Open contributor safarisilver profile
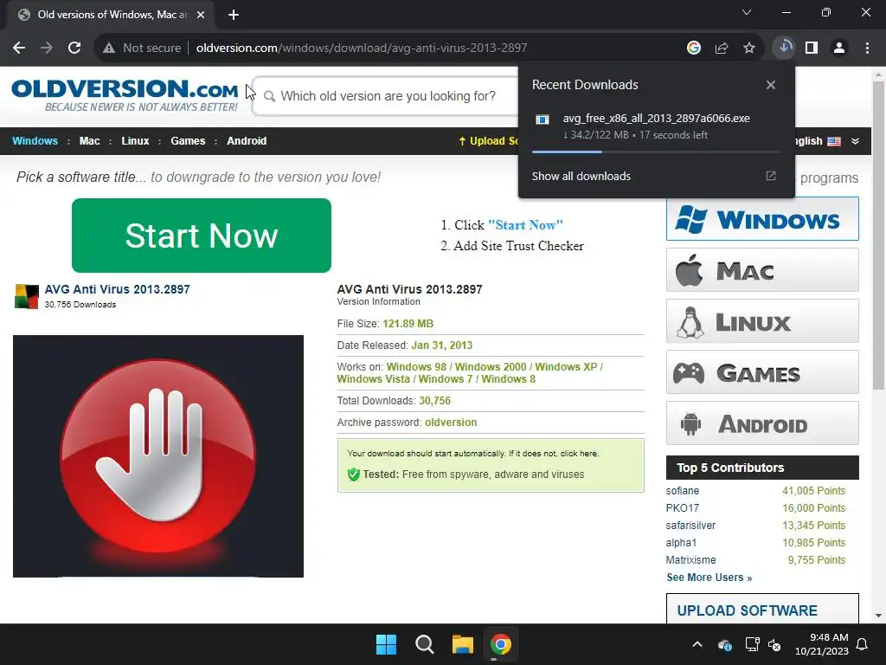The height and width of the screenshot is (665, 886). [690, 526]
